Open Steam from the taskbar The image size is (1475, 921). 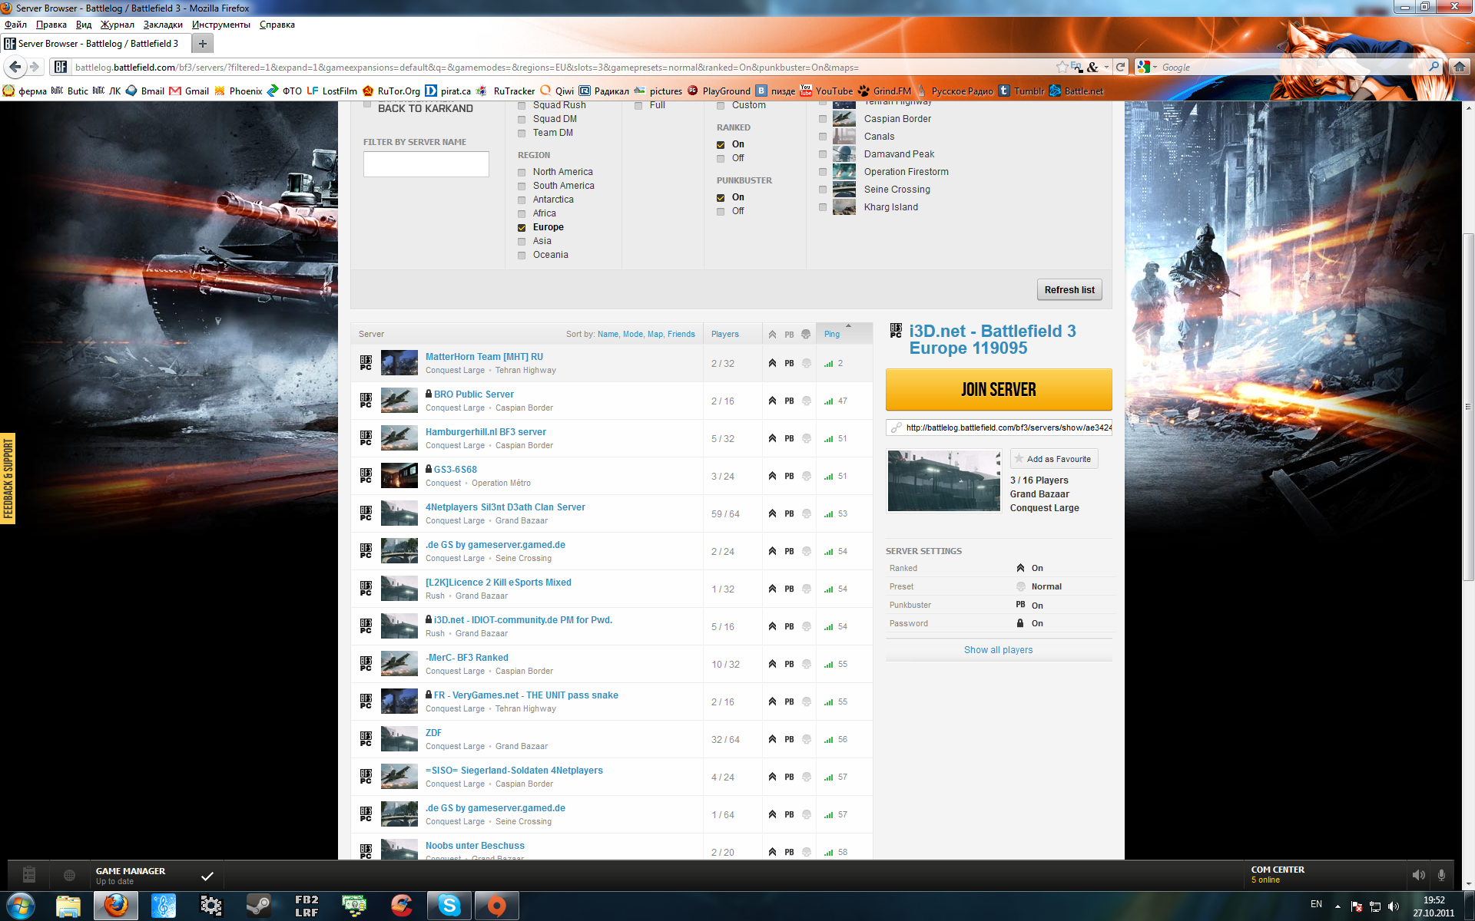[x=257, y=906]
